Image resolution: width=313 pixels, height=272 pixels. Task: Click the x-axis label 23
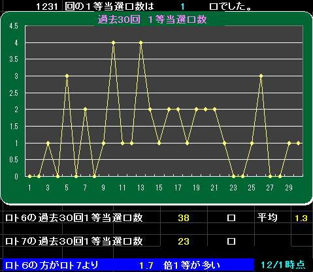coord(233,187)
